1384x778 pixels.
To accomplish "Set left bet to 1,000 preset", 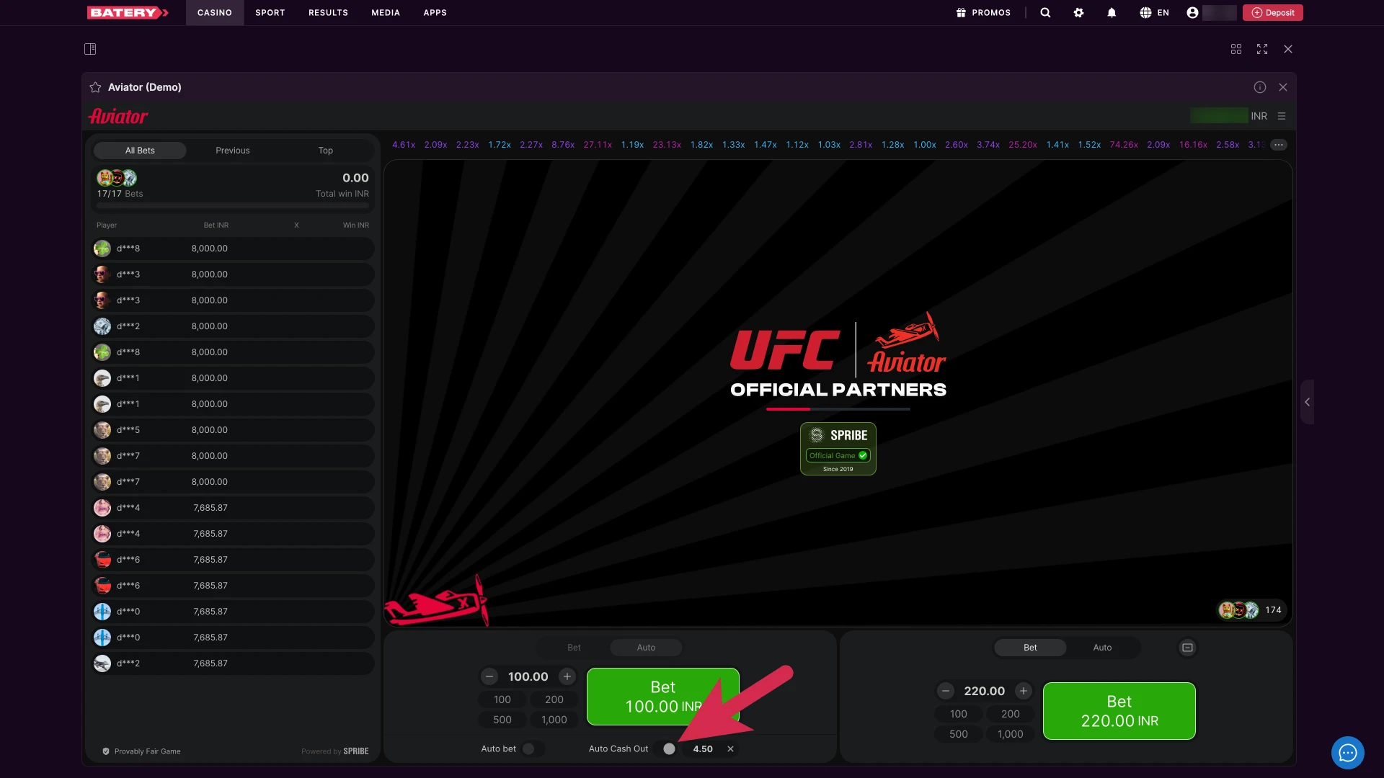I will click(x=554, y=720).
